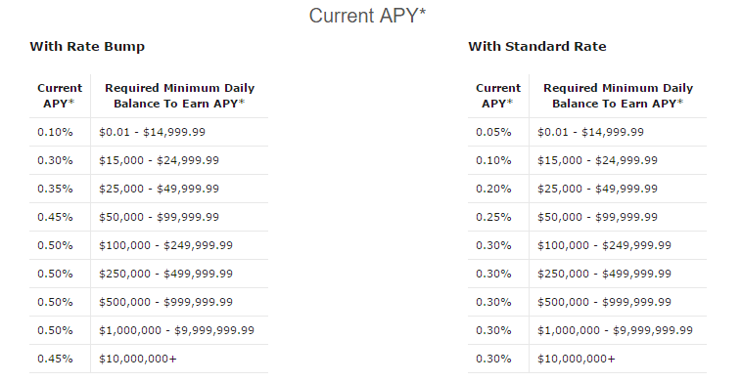Viewport: 742px width, 382px height.
Task: Click the Current APY* page heading
Action: [368, 16]
